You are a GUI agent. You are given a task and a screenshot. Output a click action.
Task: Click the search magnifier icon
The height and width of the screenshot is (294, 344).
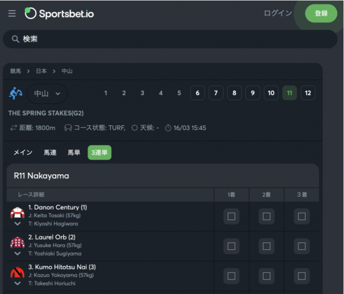15,39
